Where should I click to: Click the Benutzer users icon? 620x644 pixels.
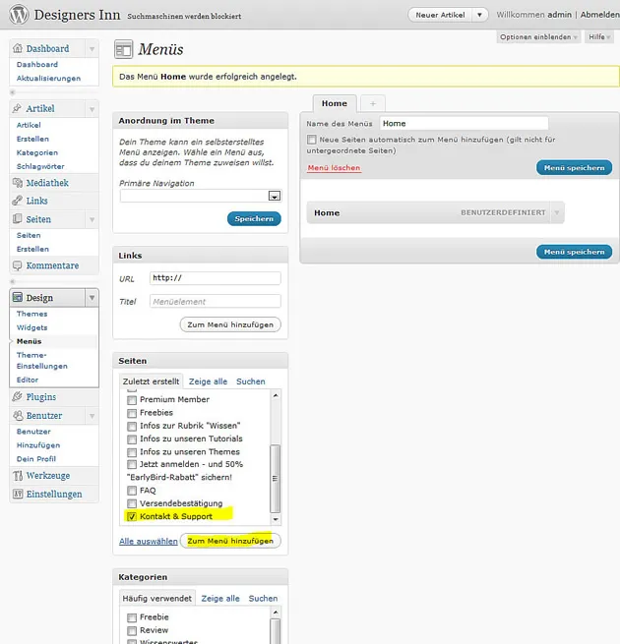[x=18, y=415]
